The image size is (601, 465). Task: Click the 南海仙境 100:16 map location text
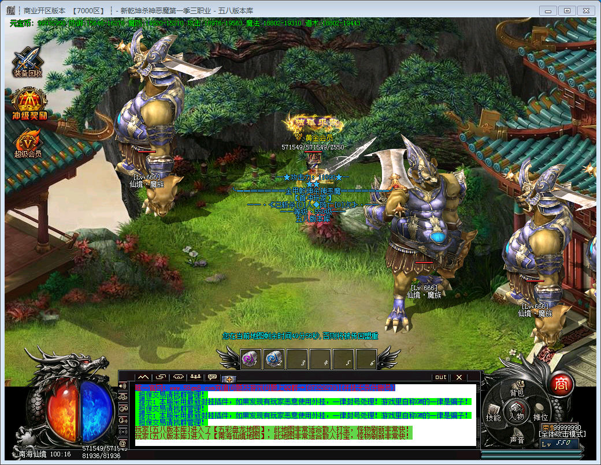click(x=45, y=454)
